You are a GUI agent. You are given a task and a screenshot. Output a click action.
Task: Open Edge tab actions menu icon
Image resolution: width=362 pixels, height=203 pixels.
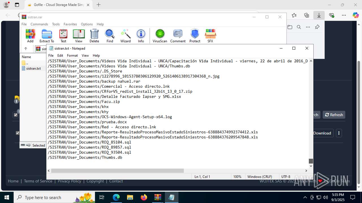pyautogui.click(x=17, y=5)
